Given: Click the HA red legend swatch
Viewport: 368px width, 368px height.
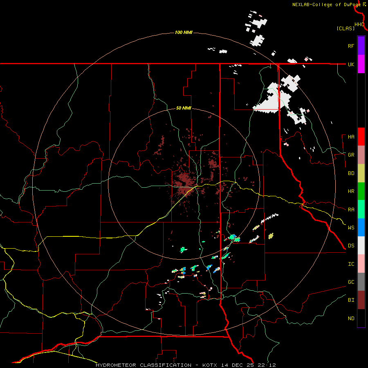Looking at the screenshot, I should point(361,137).
